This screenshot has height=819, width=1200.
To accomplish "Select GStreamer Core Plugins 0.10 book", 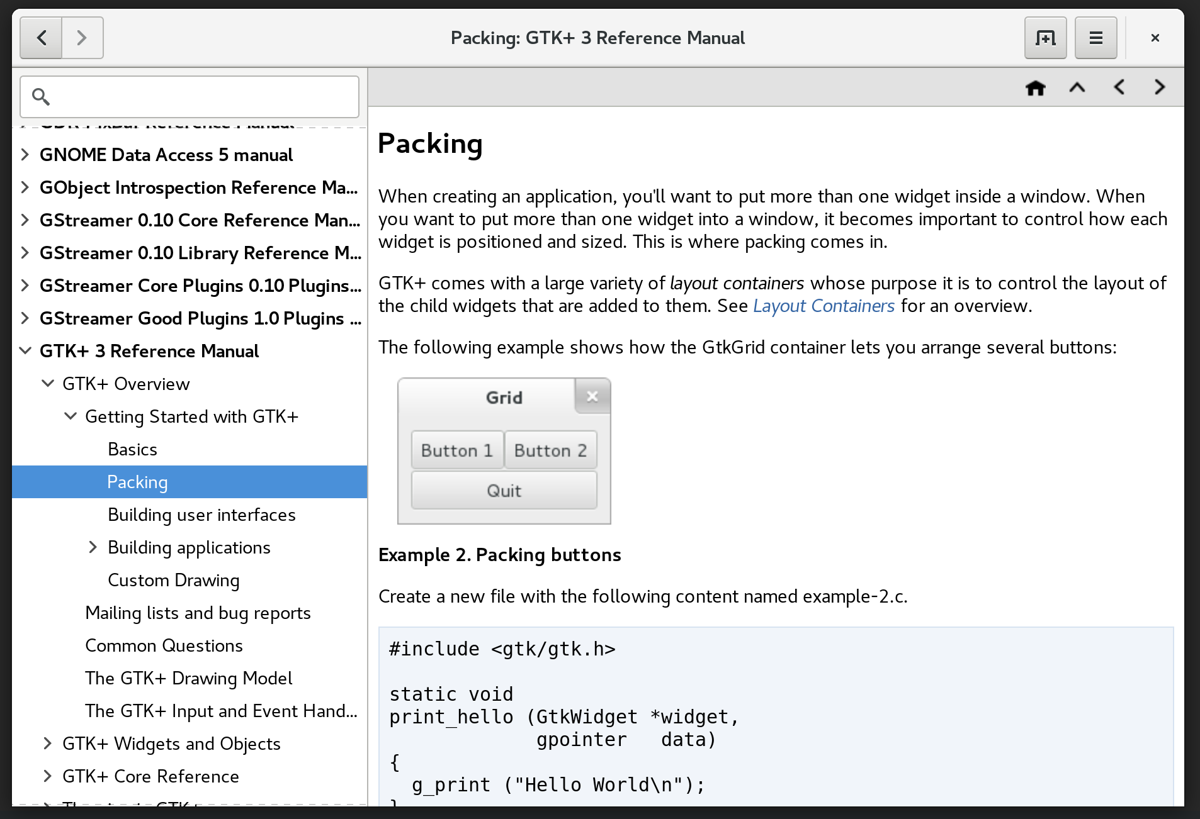I will pos(201,286).
